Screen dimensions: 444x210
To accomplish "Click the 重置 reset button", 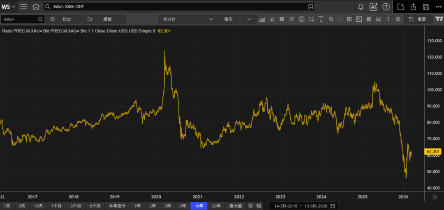I will pos(418,19).
